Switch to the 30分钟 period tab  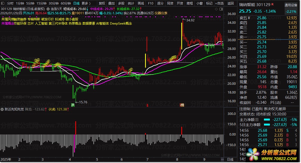[x=54, y=3]
